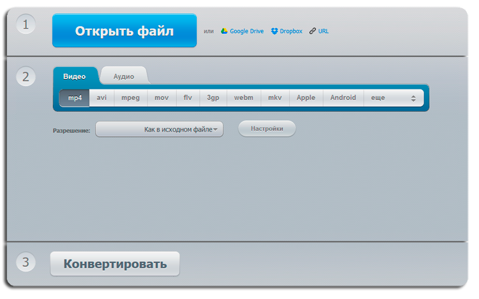
Task: Select the mkv format option
Action: tap(275, 98)
